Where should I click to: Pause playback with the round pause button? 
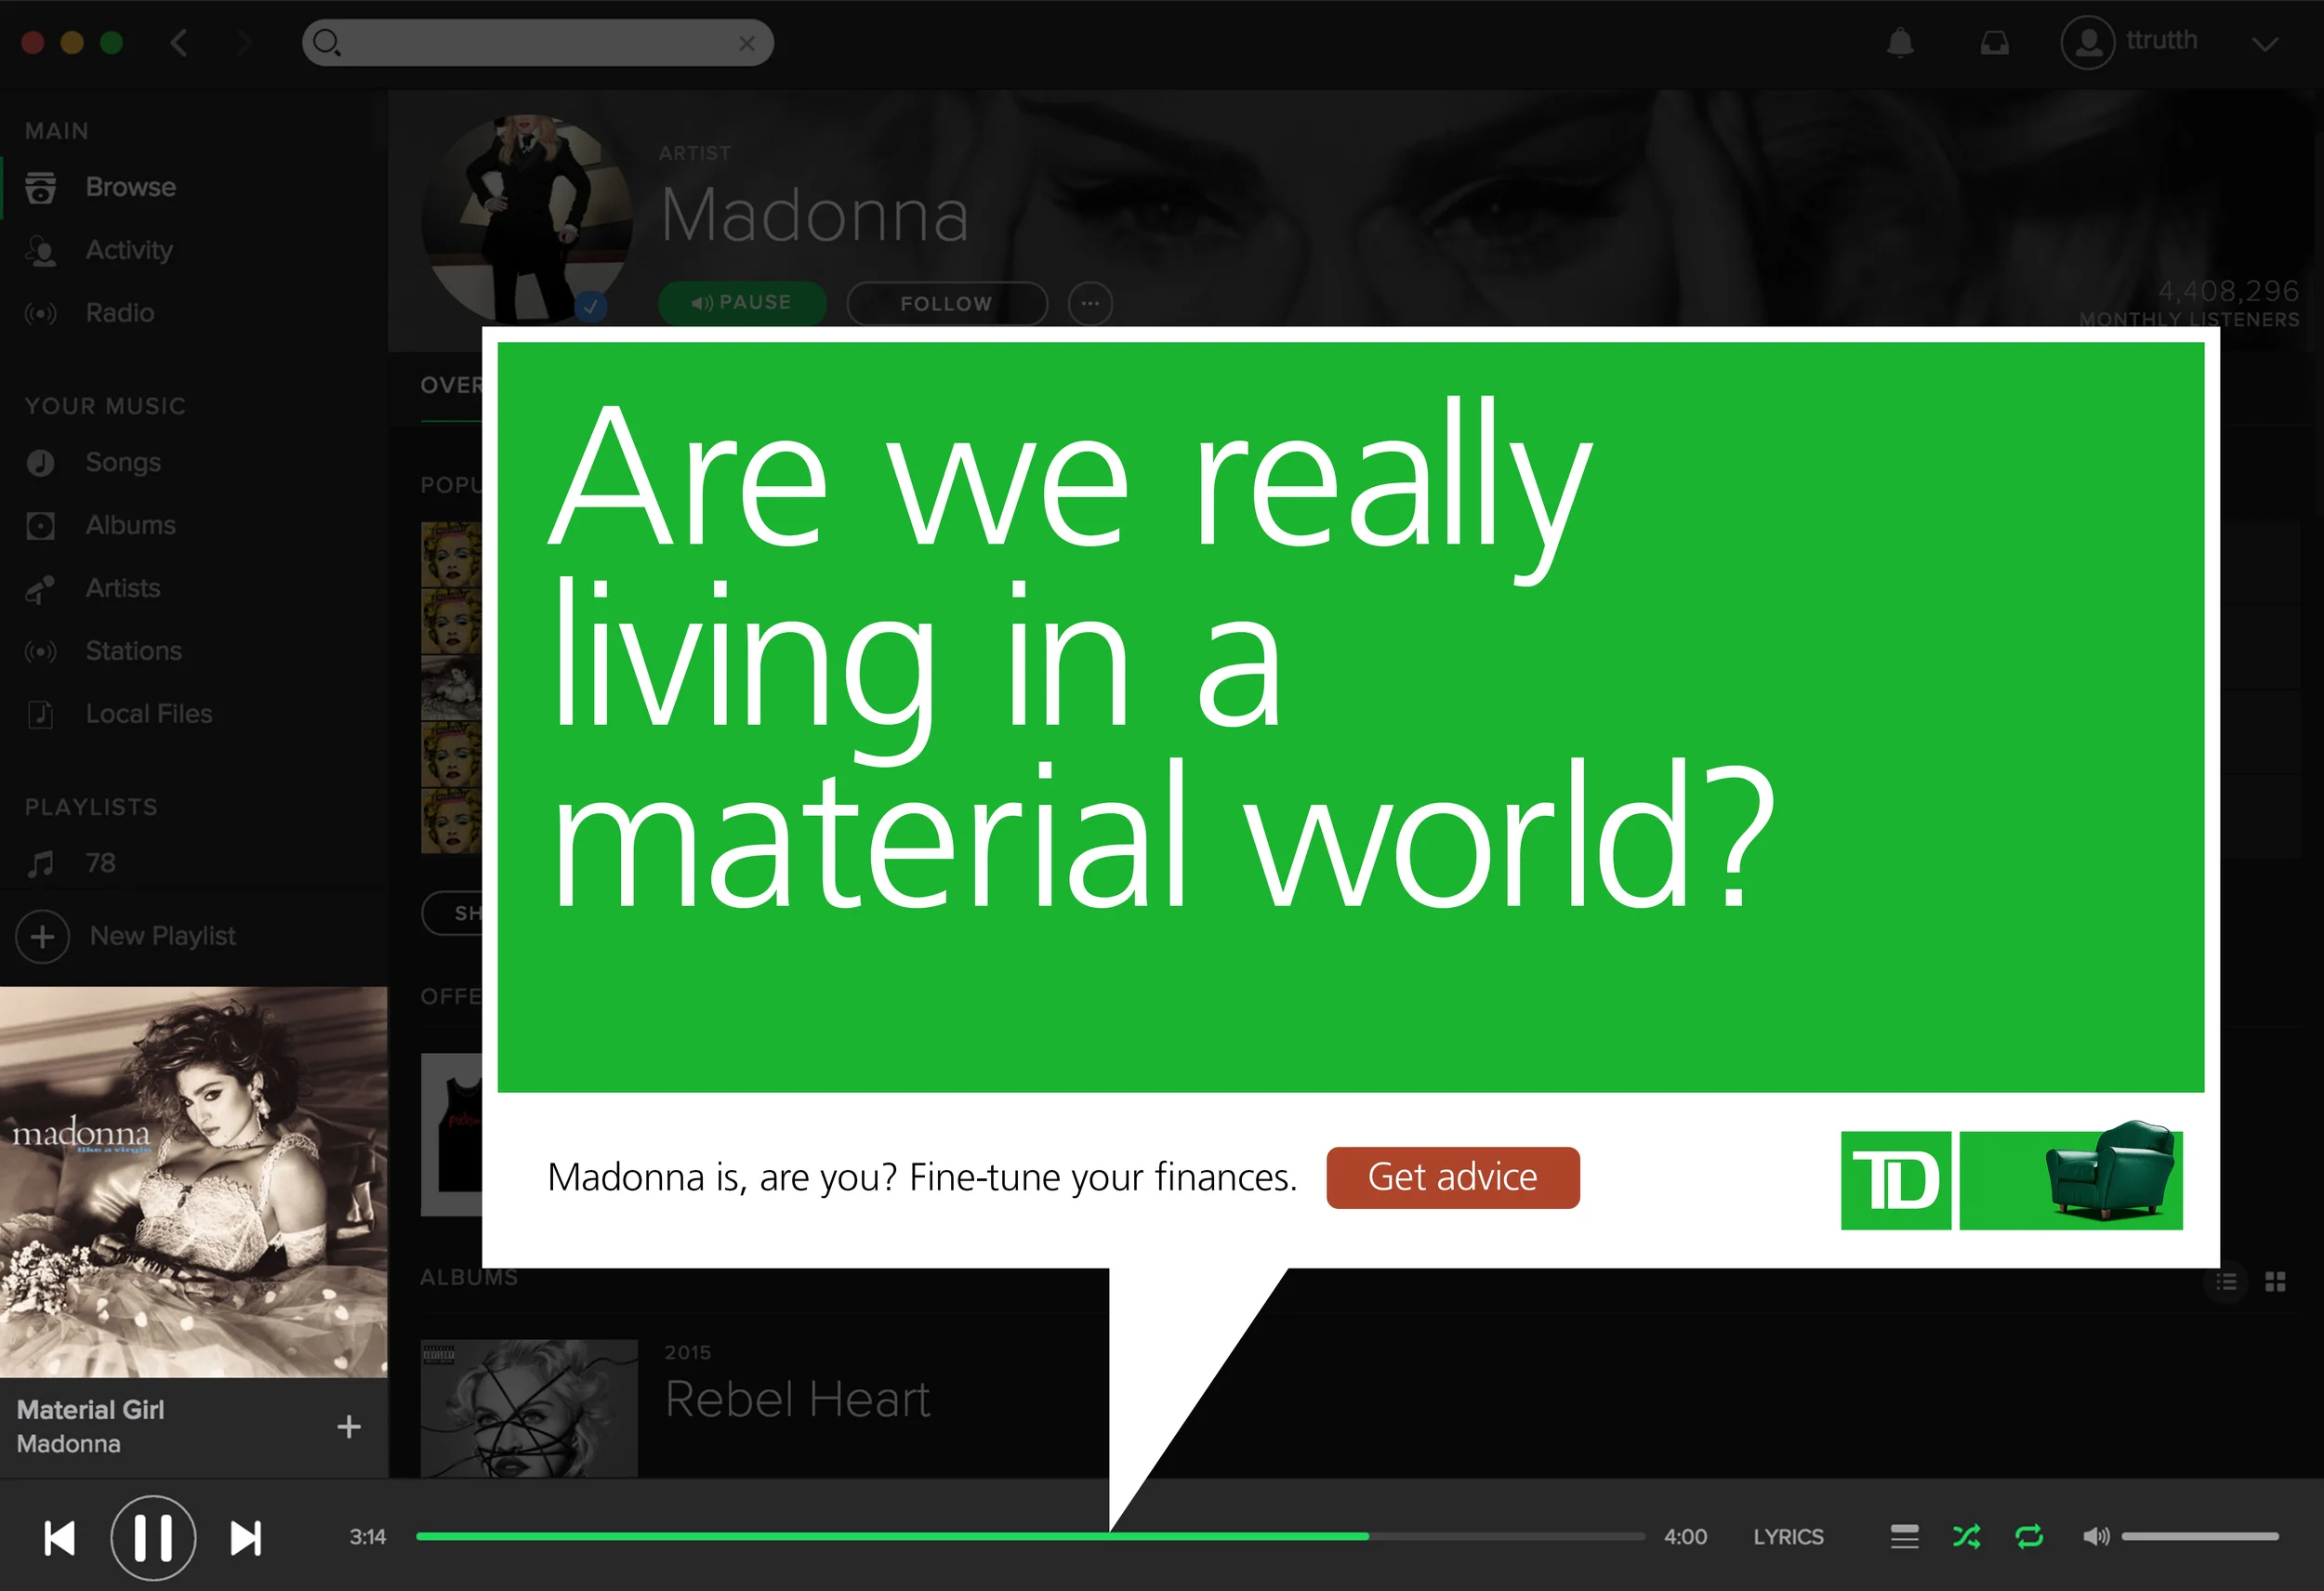coord(153,1538)
